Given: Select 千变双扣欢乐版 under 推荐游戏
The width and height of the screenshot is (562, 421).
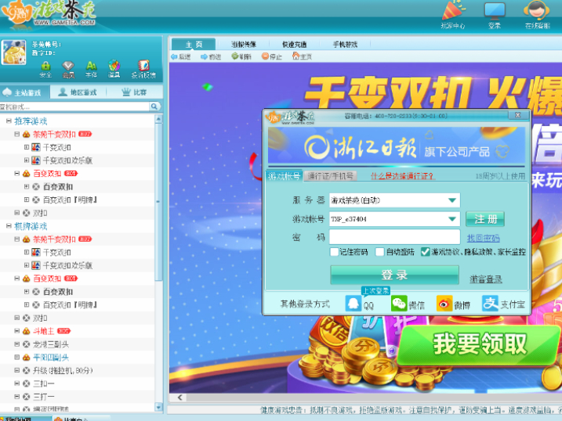Looking at the screenshot, I should click(x=67, y=160).
